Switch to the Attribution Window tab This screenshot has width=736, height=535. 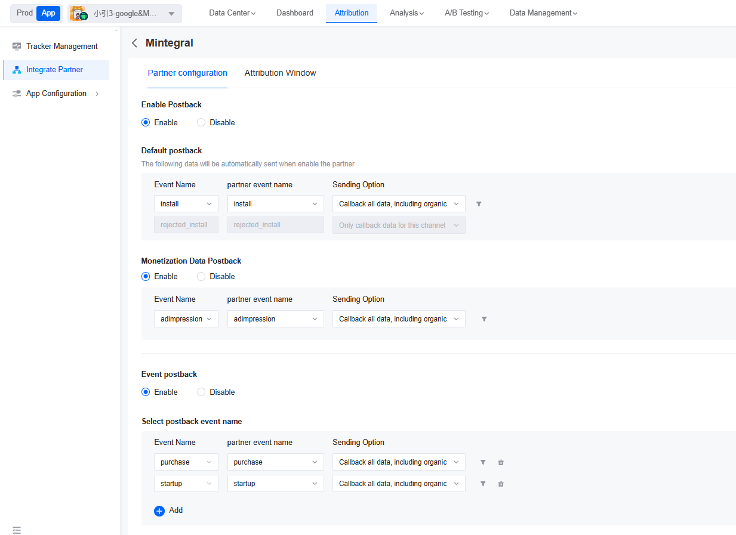coord(280,73)
